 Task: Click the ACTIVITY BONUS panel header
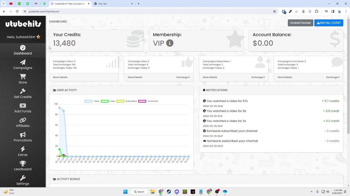point(196,179)
